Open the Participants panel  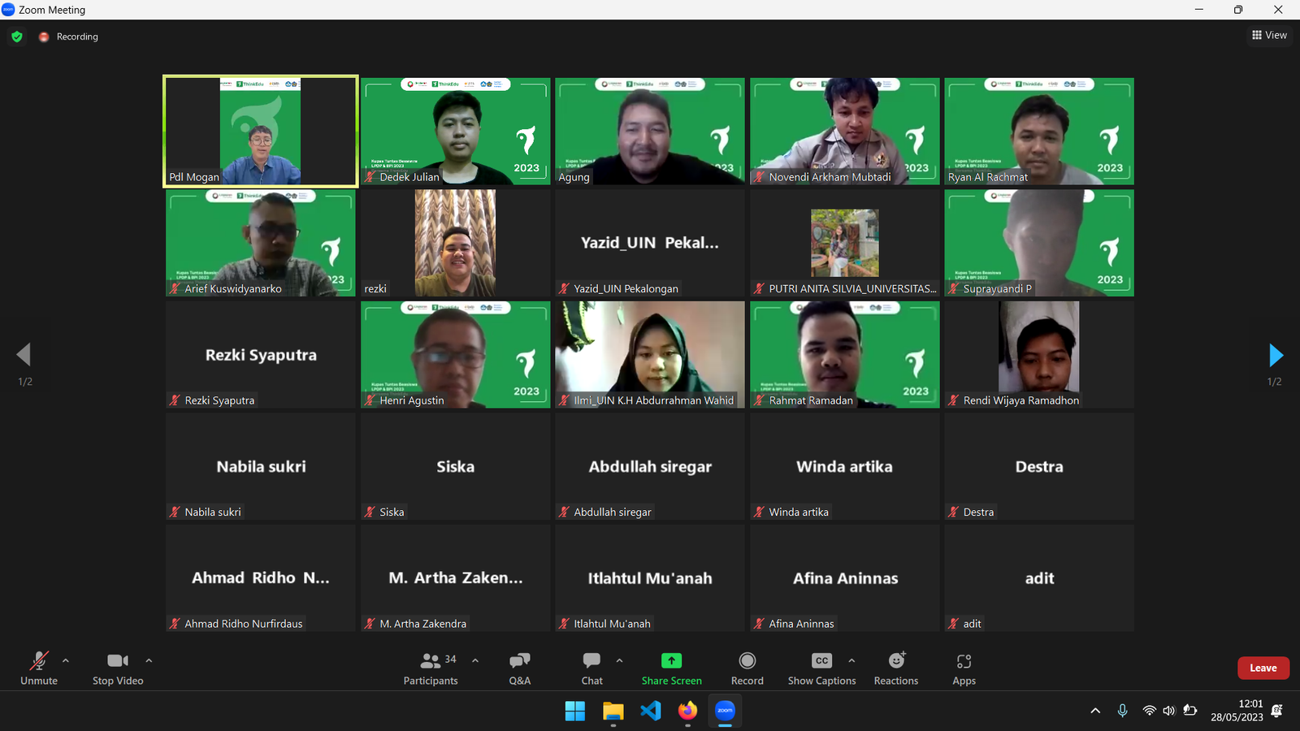[x=431, y=668]
